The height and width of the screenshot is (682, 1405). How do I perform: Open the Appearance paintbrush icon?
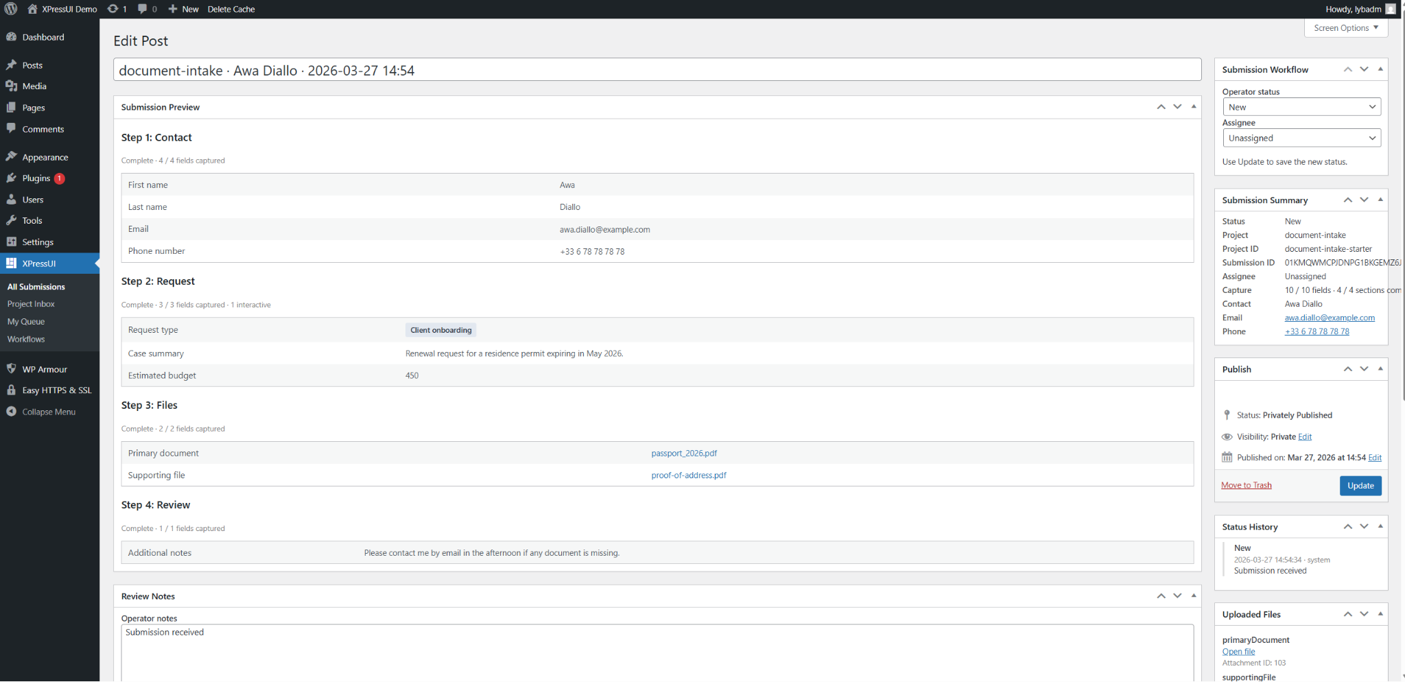click(x=12, y=156)
